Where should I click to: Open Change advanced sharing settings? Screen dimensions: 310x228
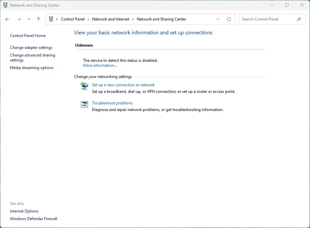32,57
